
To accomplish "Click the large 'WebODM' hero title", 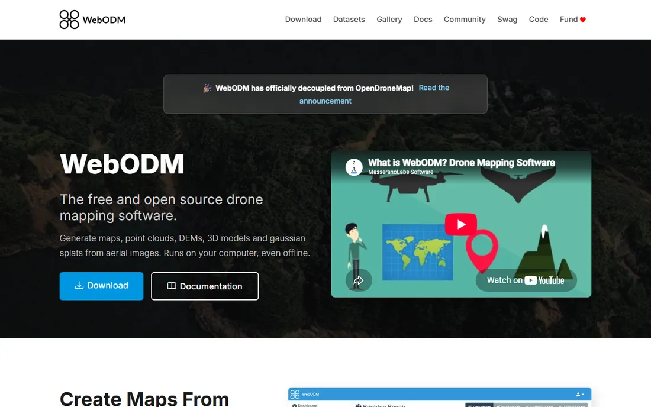I will point(122,164).
